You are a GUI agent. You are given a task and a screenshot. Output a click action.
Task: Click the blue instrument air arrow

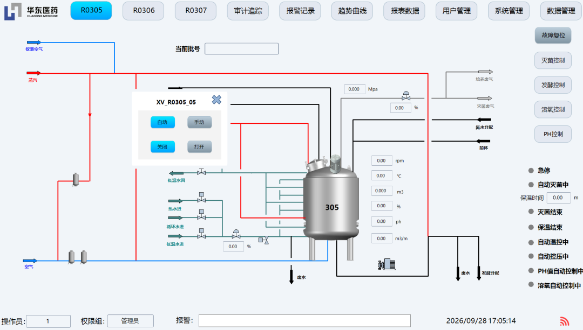click(34, 43)
